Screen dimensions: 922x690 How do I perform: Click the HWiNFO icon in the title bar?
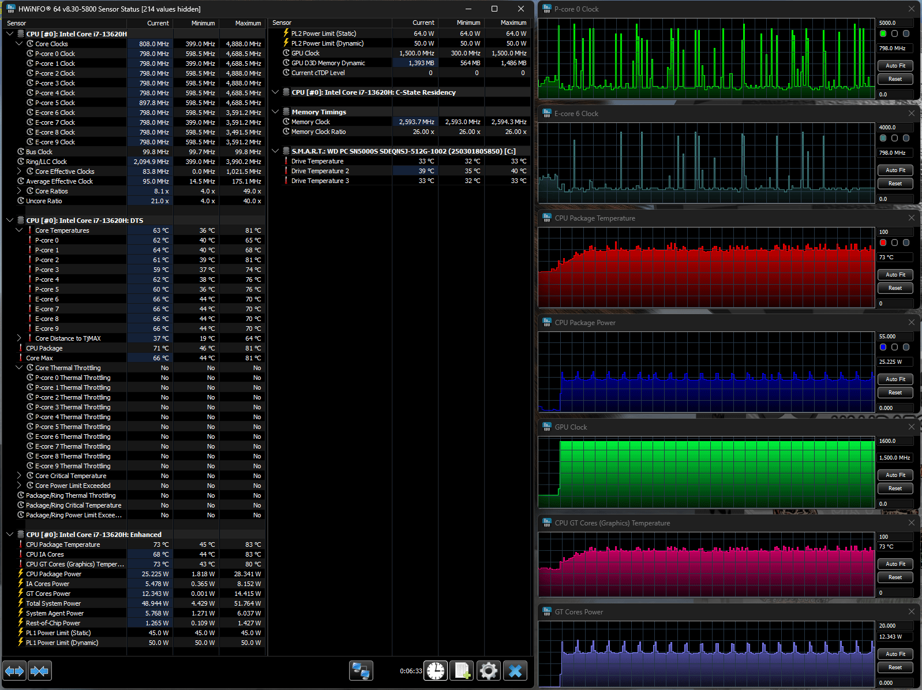click(x=10, y=9)
